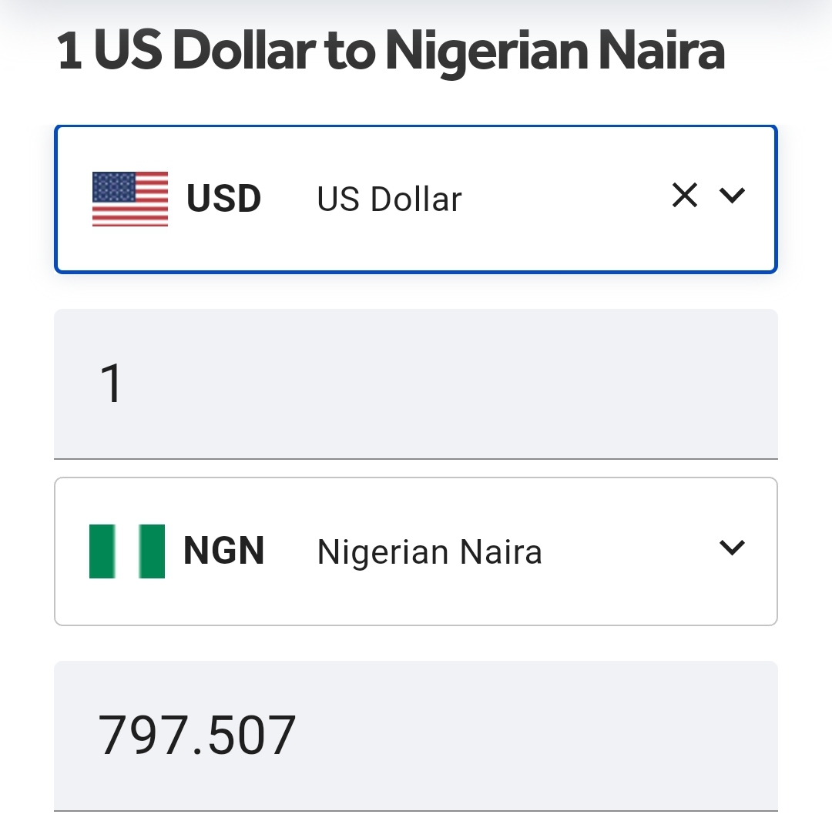Open the target selector via NGN code
Screen dimensions: 832x821
tap(223, 551)
